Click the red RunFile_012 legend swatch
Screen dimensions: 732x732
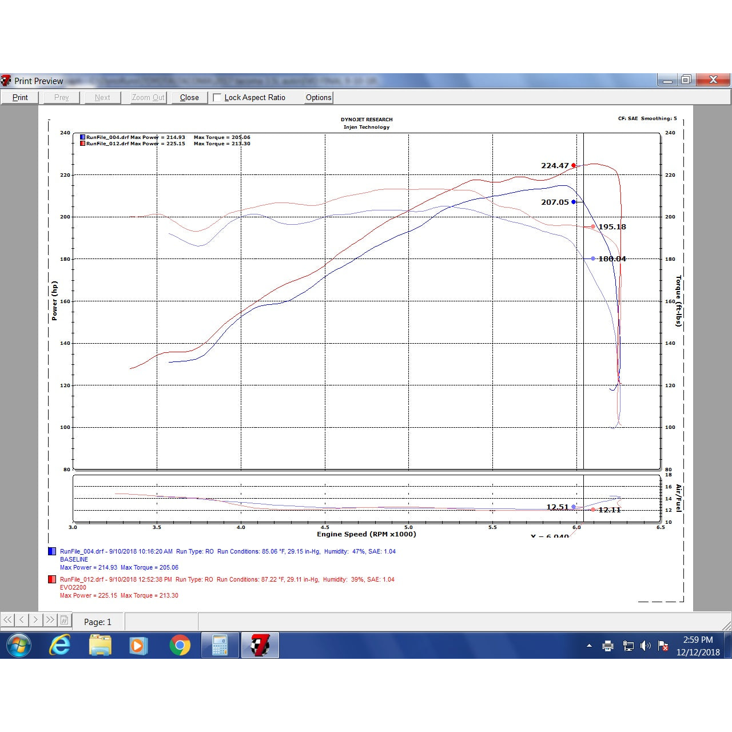tap(51, 579)
